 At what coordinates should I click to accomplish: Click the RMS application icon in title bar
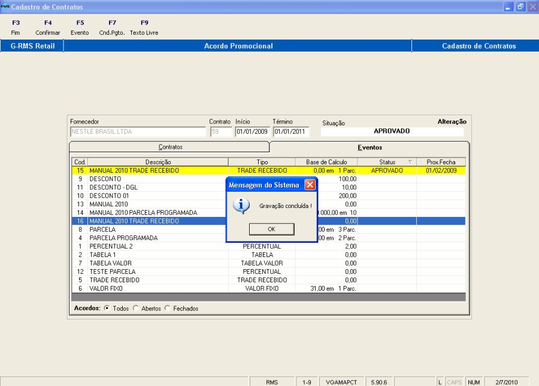[5, 7]
